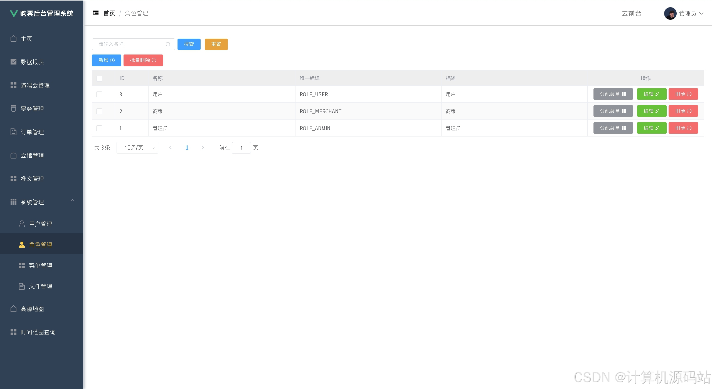Navigate to 会馆管理 in the sidebar
Image resolution: width=712 pixels, height=389 pixels.
(42, 155)
